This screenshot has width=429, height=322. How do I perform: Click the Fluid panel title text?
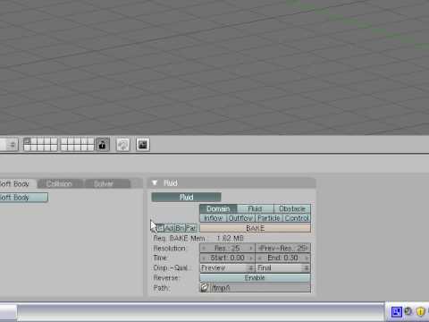(171, 183)
